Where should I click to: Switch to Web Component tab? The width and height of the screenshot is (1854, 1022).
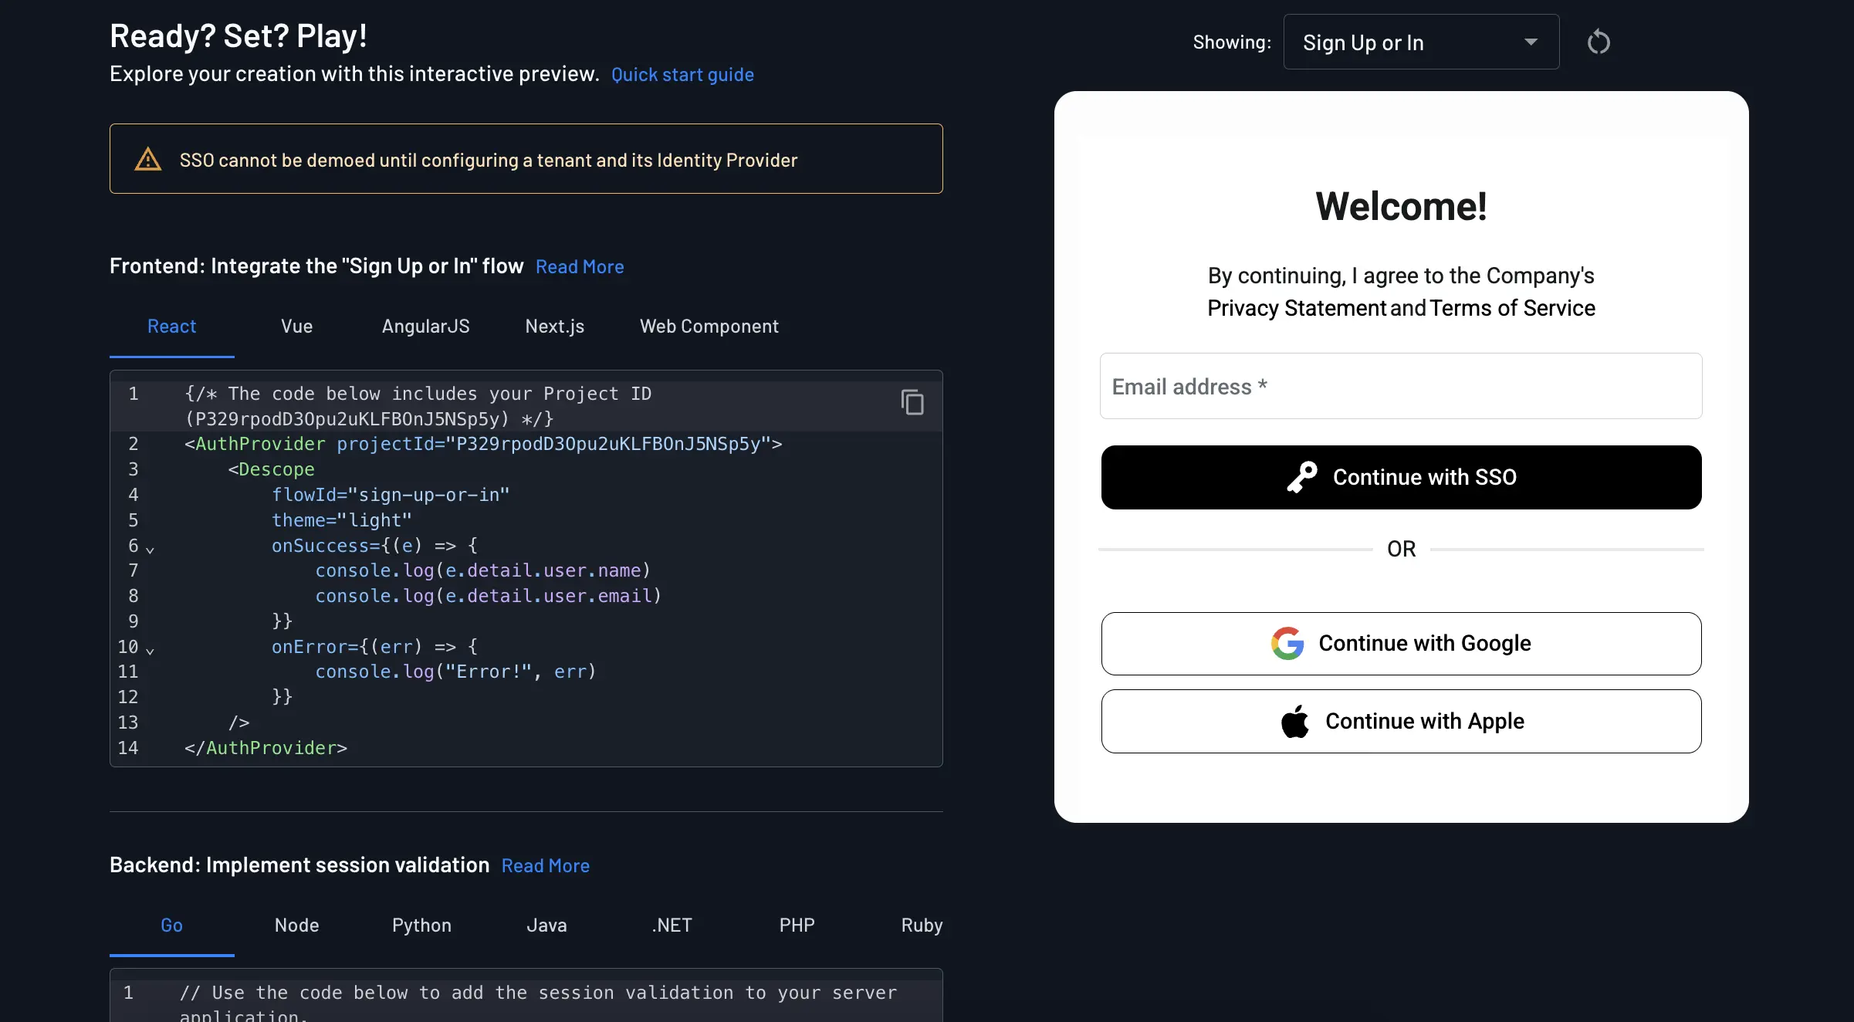709,326
